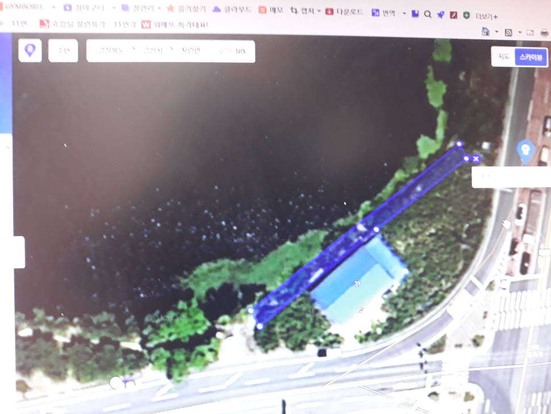Click the purple location pin icon button

pyautogui.click(x=30, y=50)
